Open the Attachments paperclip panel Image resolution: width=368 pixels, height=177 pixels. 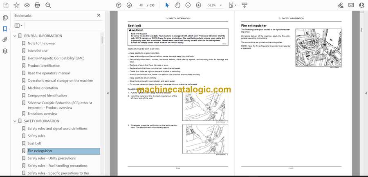coord(5,40)
